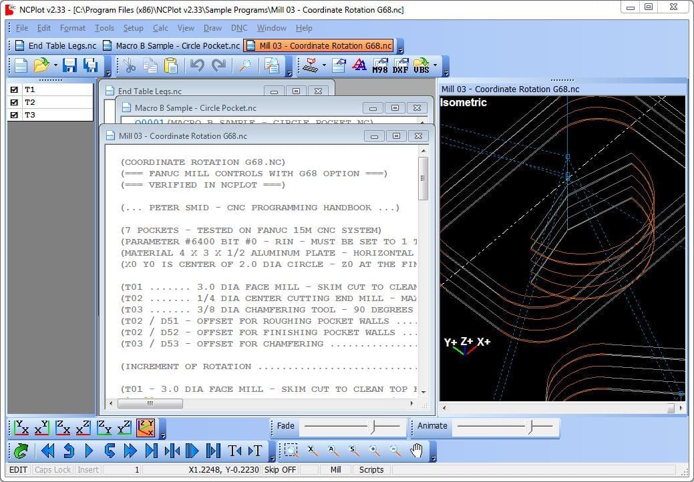This screenshot has height=482, width=694.
Task: Click the pan hand tool
Action: 417,451
